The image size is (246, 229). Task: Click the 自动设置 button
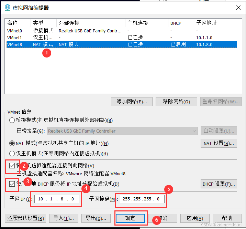tap(219, 131)
